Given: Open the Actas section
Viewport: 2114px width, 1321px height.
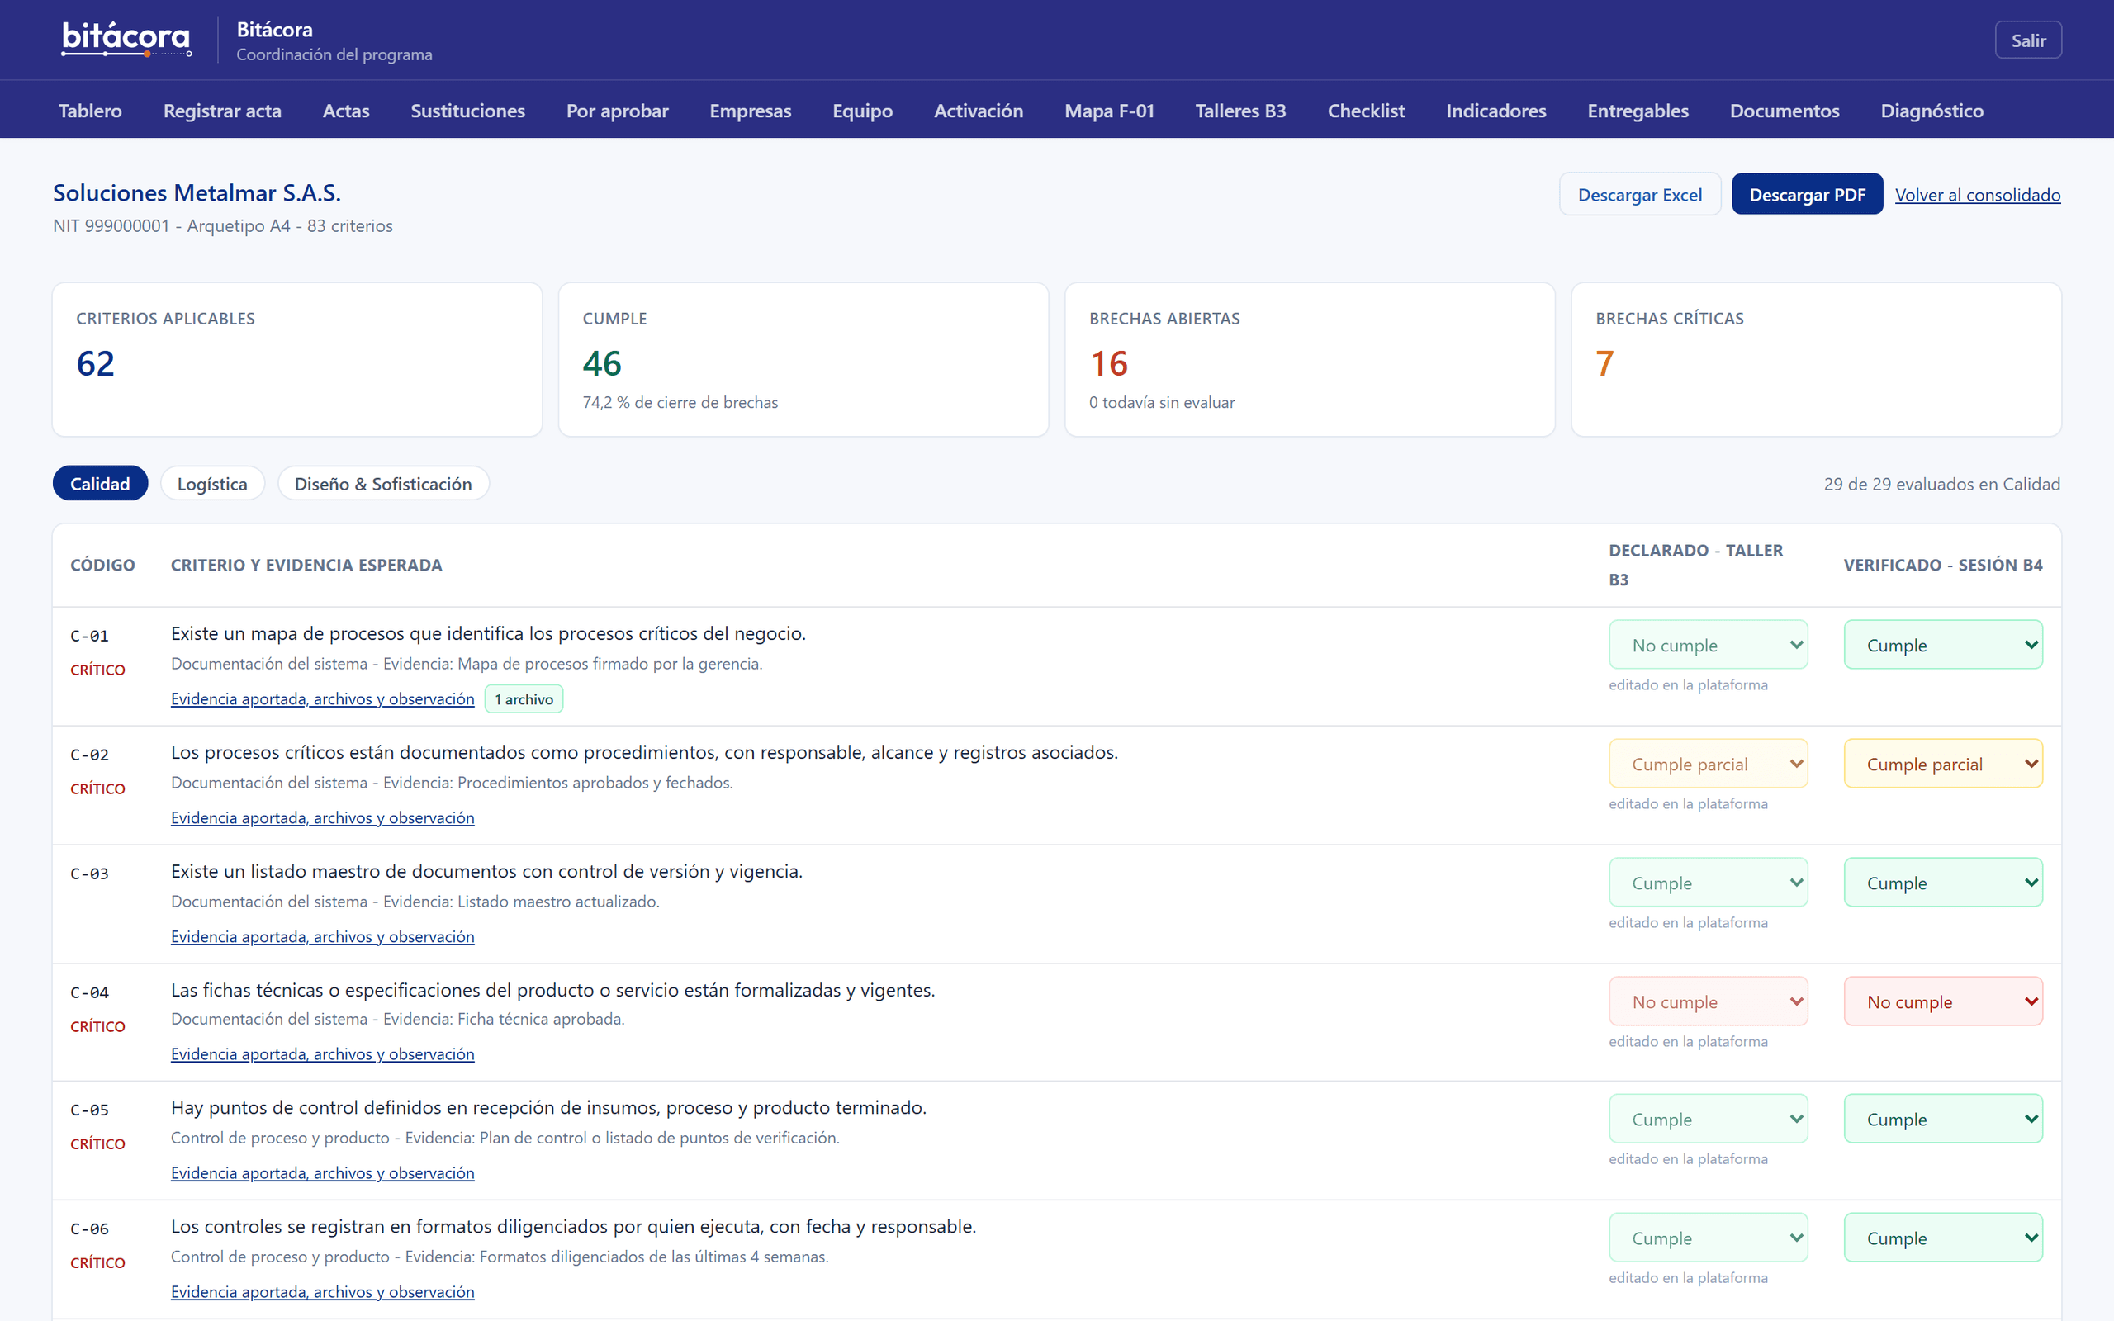Looking at the screenshot, I should coord(346,111).
